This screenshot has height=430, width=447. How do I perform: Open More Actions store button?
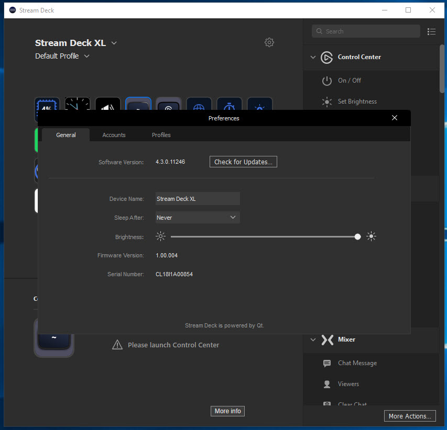(x=410, y=416)
